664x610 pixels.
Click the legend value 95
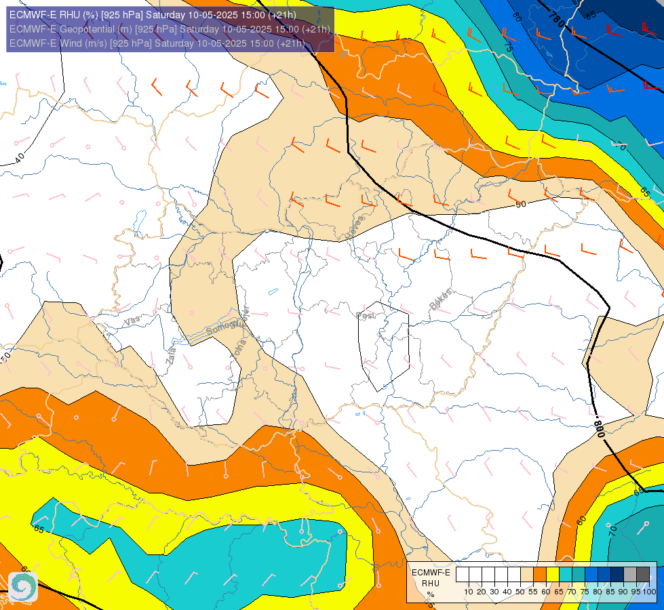coord(636,592)
